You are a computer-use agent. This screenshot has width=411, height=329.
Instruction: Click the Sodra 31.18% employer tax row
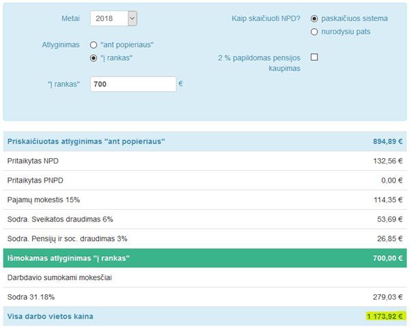point(205,297)
